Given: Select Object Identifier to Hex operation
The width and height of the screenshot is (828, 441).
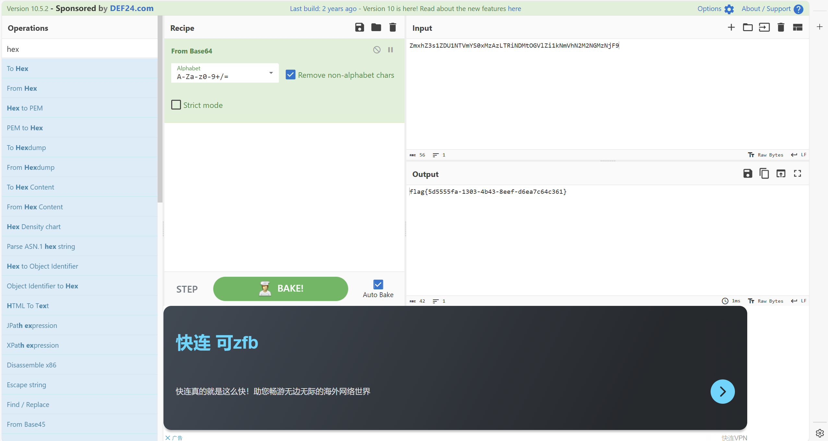Looking at the screenshot, I should point(79,286).
